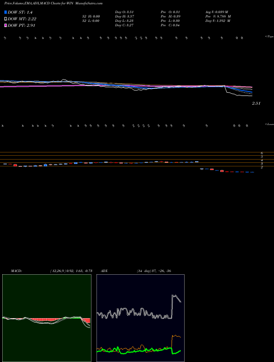Screen dimensions: 274x362
Task: Click the Day V volume value
Action: 218,21
